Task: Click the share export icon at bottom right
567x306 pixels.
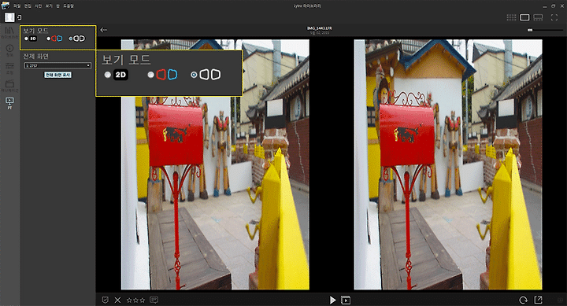Action: [x=539, y=300]
